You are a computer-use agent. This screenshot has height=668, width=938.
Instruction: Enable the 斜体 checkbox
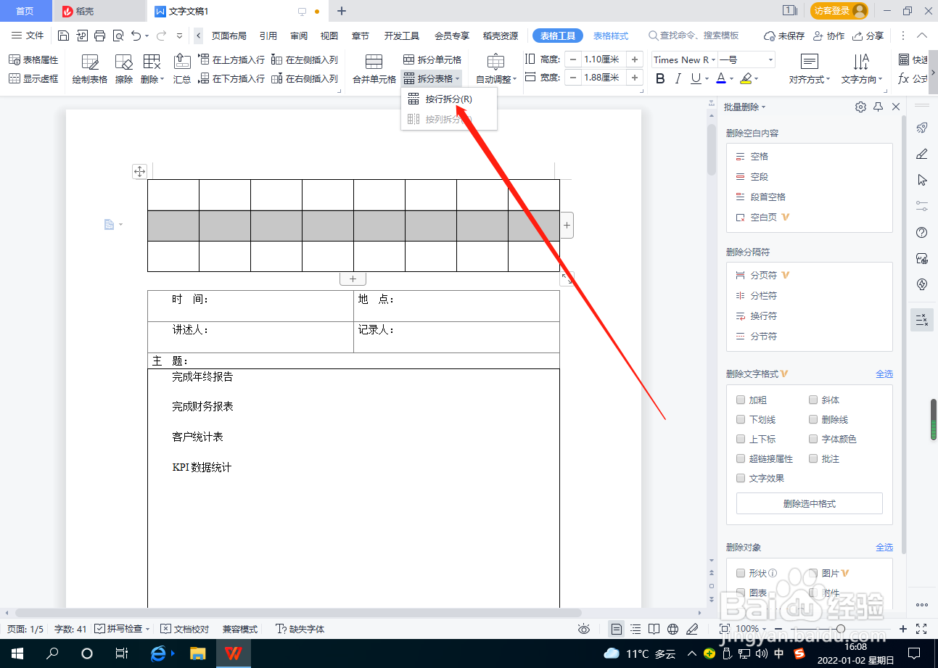(813, 400)
